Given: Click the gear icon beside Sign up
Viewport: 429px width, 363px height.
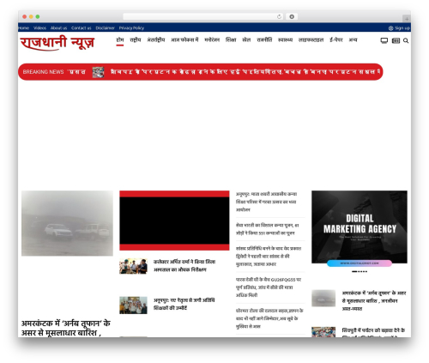Looking at the screenshot, I should click(390, 28).
